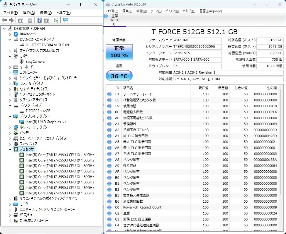
Task: Select the ファームウェア tree item
Action: 28,144
